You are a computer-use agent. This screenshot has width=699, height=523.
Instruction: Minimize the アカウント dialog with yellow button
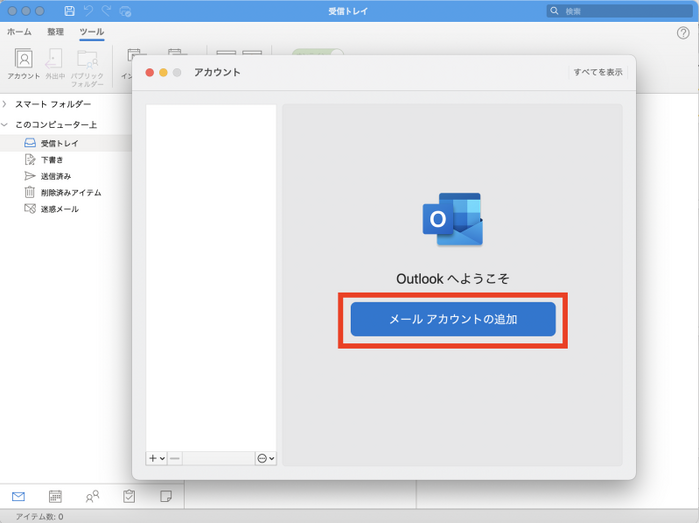(x=163, y=72)
